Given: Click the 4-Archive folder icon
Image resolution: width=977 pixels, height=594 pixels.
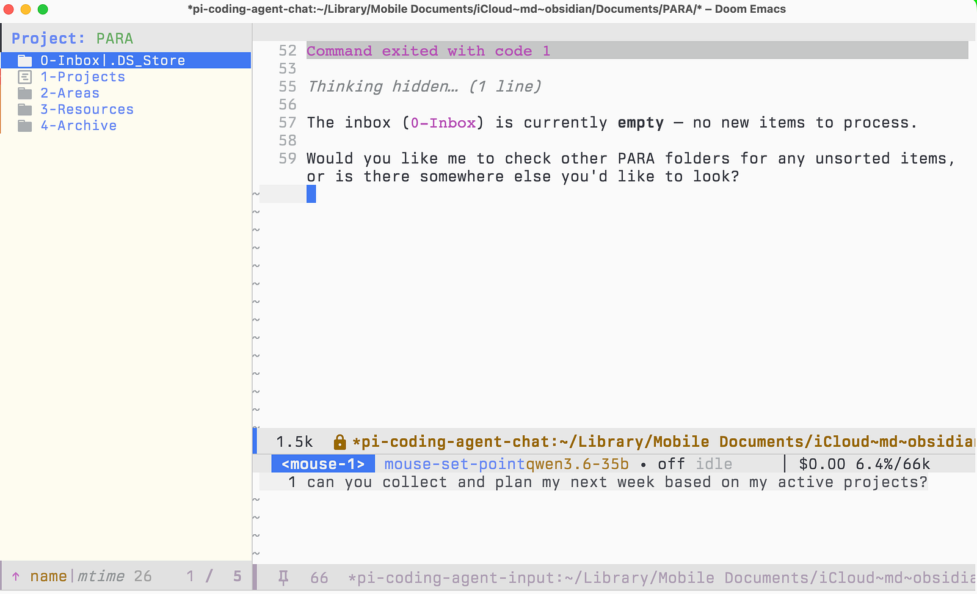Looking at the screenshot, I should pyautogui.click(x=25, y=126).
